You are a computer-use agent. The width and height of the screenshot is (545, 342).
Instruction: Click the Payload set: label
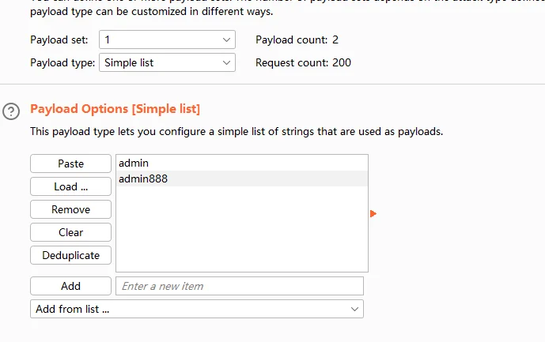(59, 39)
